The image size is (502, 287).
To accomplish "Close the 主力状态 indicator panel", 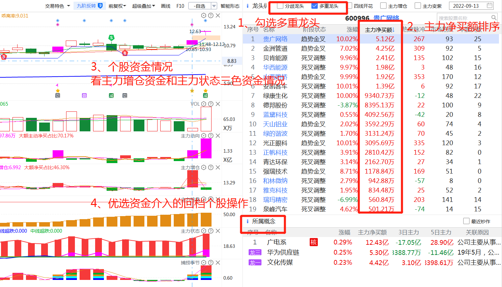I will point(218,231).
